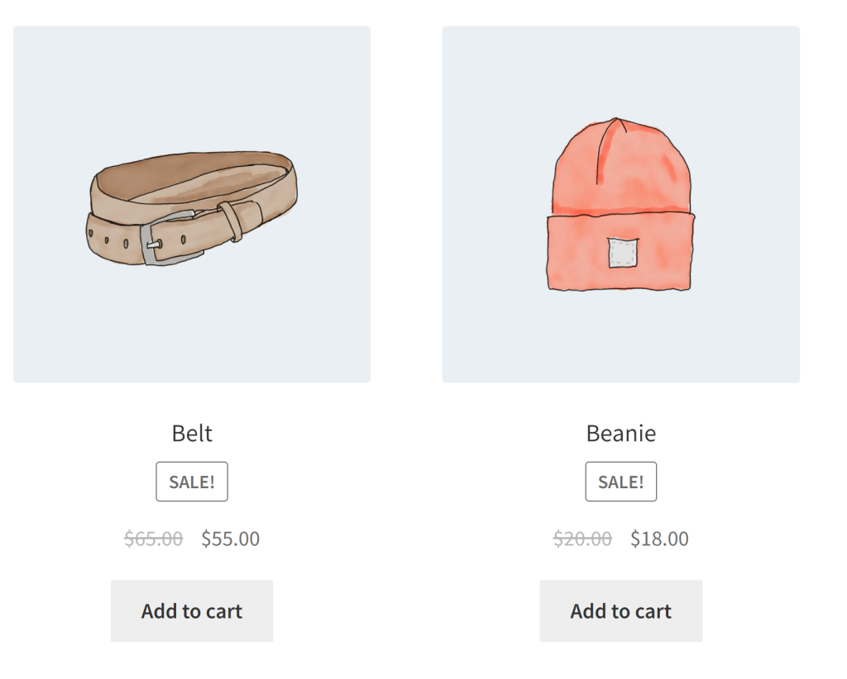
Task: Click the belt buckle in the illustration
Action: 165,239
